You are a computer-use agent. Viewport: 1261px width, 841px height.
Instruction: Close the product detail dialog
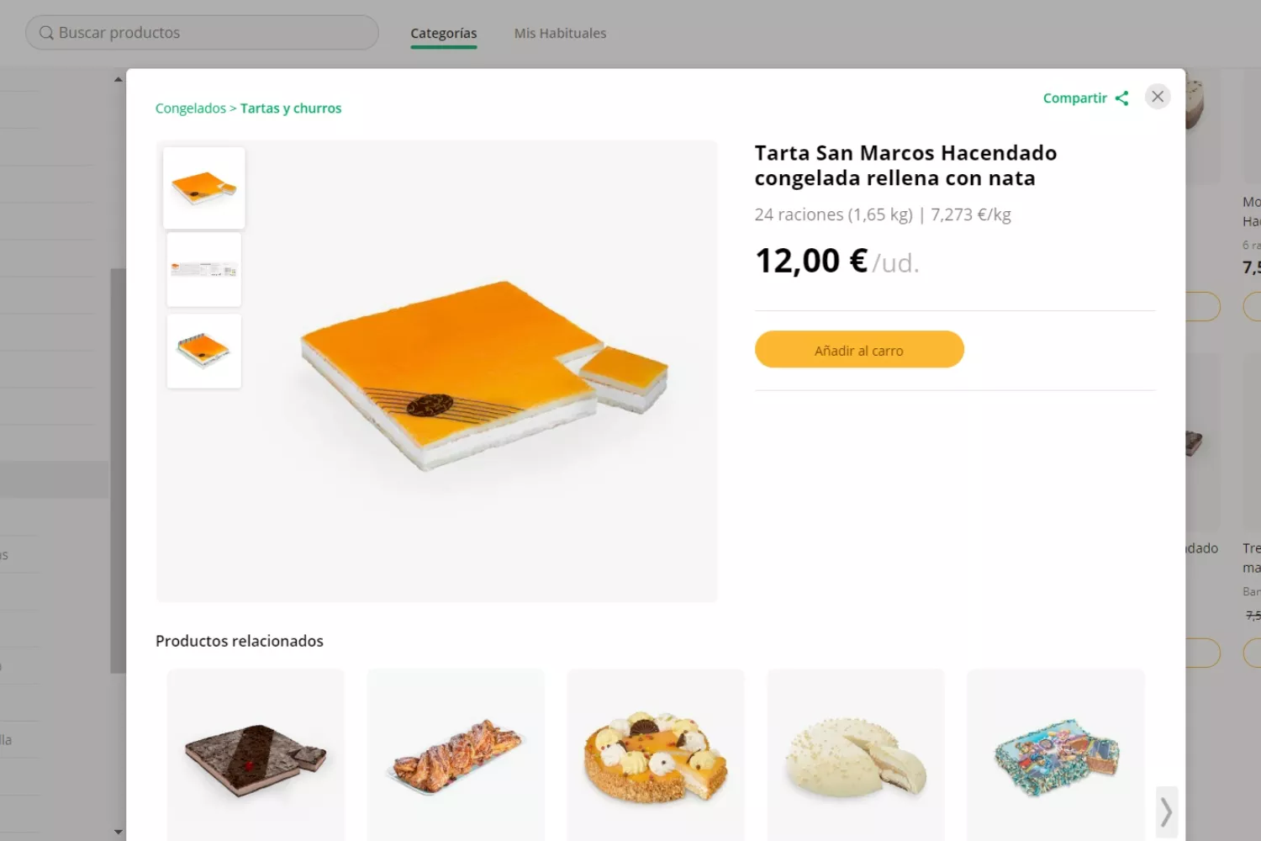coord(1158,97)
